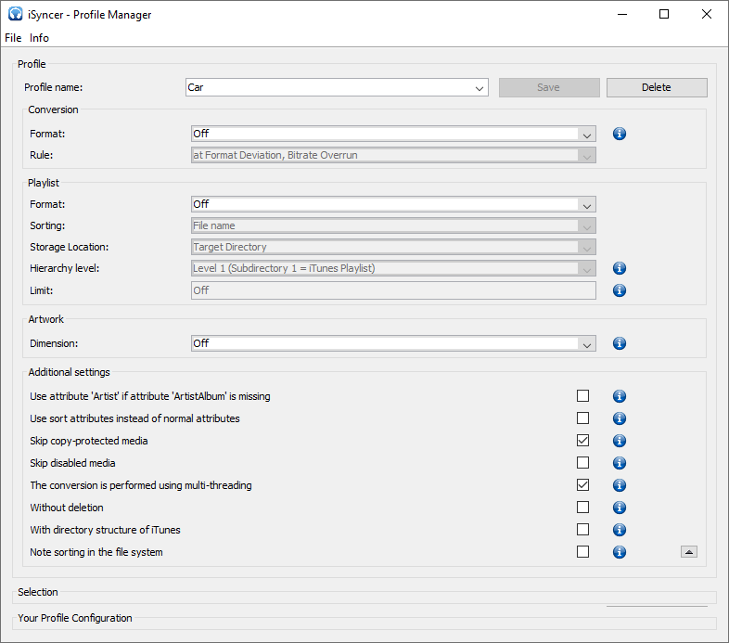The image size is (729, 643).
Task: Expand the Conversion Format dropdown
Action: point(393,134)
